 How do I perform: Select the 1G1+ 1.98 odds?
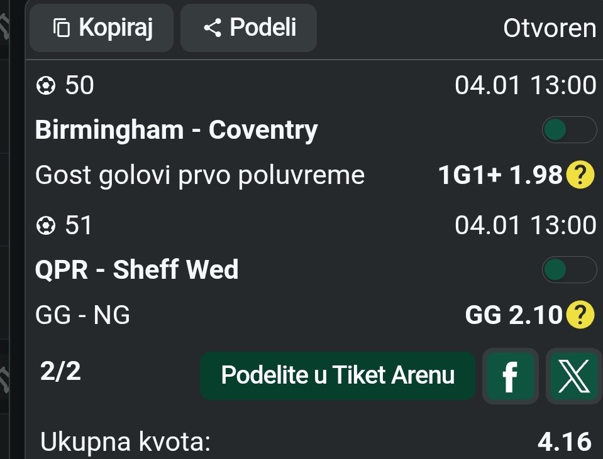click(500, 176)
